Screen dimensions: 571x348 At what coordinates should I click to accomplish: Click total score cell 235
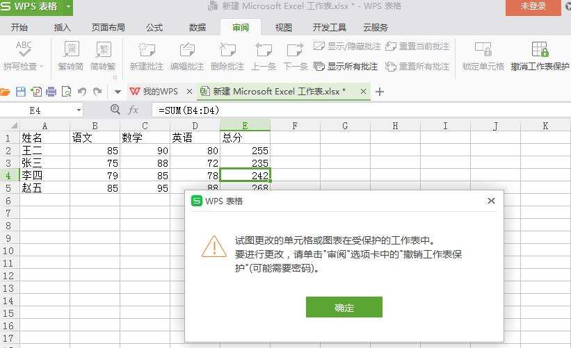pyautogui.click(x=245, y=163)
